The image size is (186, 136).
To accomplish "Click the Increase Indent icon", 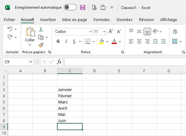I will [x=163, y=41].
